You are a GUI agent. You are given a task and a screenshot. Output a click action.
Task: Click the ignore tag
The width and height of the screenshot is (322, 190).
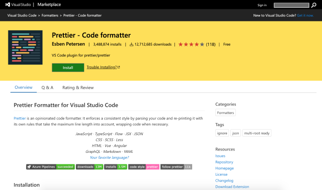coord(222,133)
